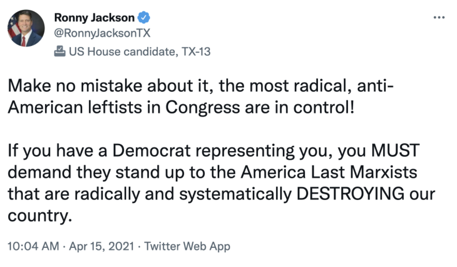
Task: Click the word Congress in the tweet
Action: pos(202,108)
